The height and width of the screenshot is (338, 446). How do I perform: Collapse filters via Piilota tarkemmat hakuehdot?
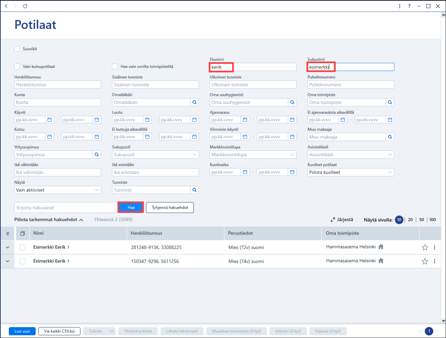coord(49,220)
